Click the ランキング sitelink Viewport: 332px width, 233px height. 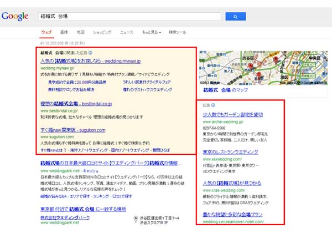click(x=101, y=196)
